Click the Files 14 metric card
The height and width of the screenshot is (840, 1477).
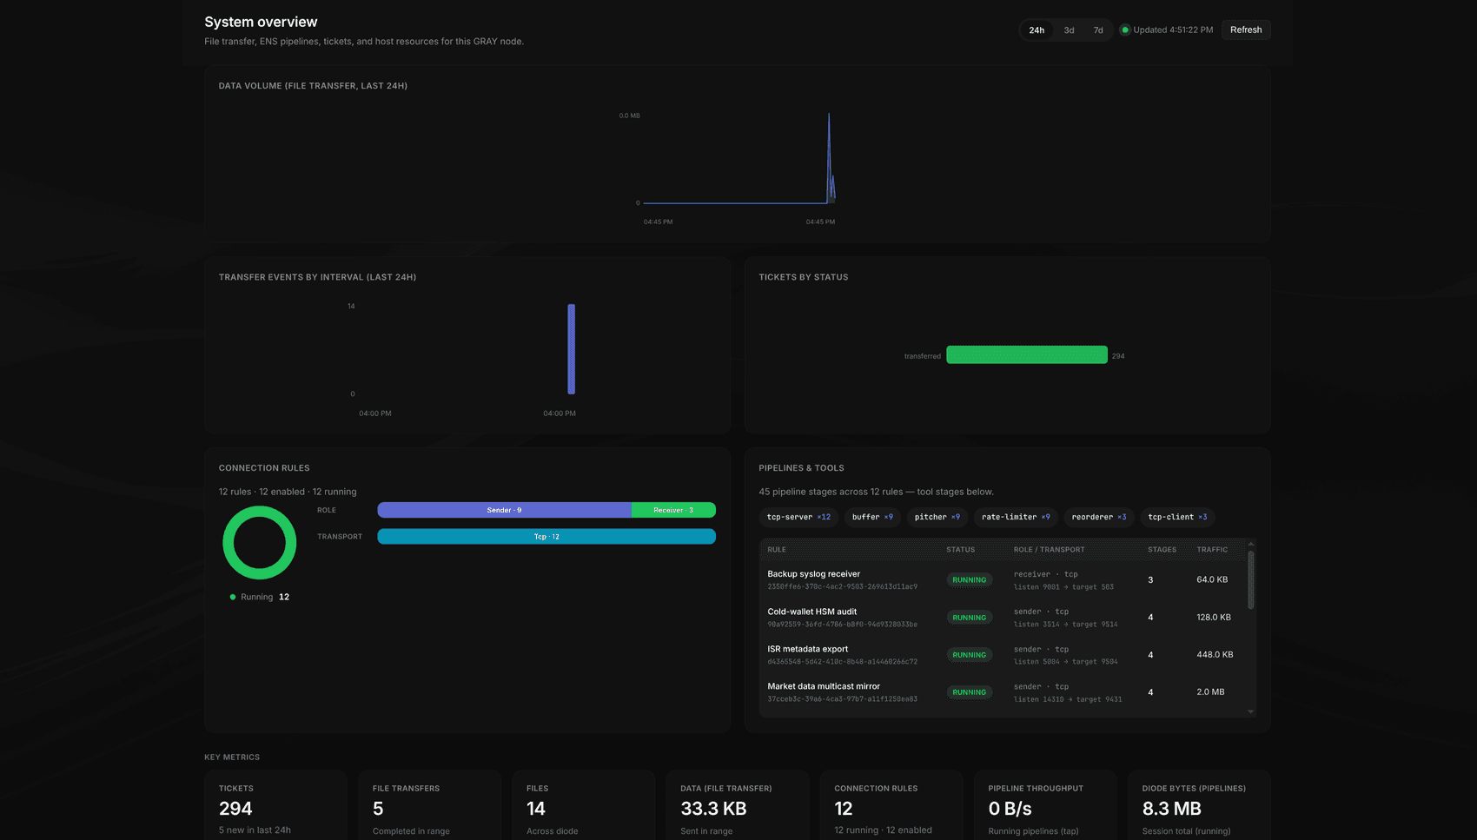point(584,805)
